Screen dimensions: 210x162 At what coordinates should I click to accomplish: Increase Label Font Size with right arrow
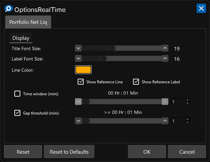165,59
